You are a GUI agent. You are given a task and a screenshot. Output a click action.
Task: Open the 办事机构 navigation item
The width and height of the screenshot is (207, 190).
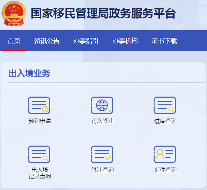tap(125, 41)
